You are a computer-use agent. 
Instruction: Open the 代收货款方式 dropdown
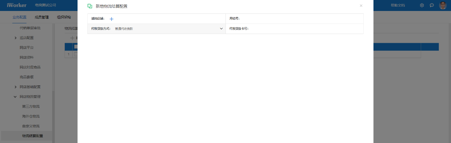pos(156,29)
